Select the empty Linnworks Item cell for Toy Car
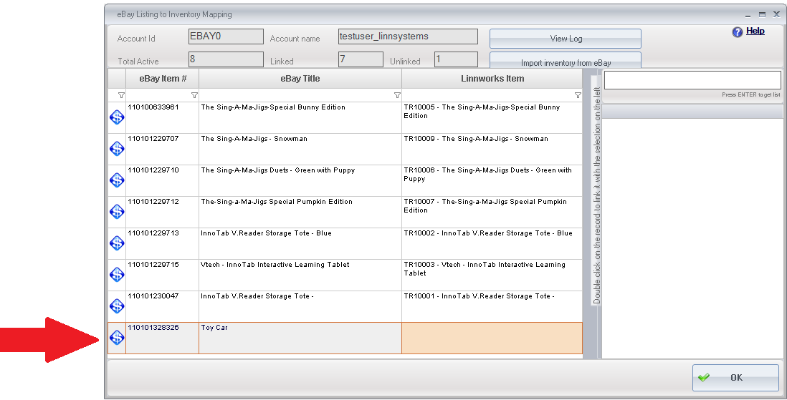The width and height of the screenshot is (787, 400). click(492, 338)
